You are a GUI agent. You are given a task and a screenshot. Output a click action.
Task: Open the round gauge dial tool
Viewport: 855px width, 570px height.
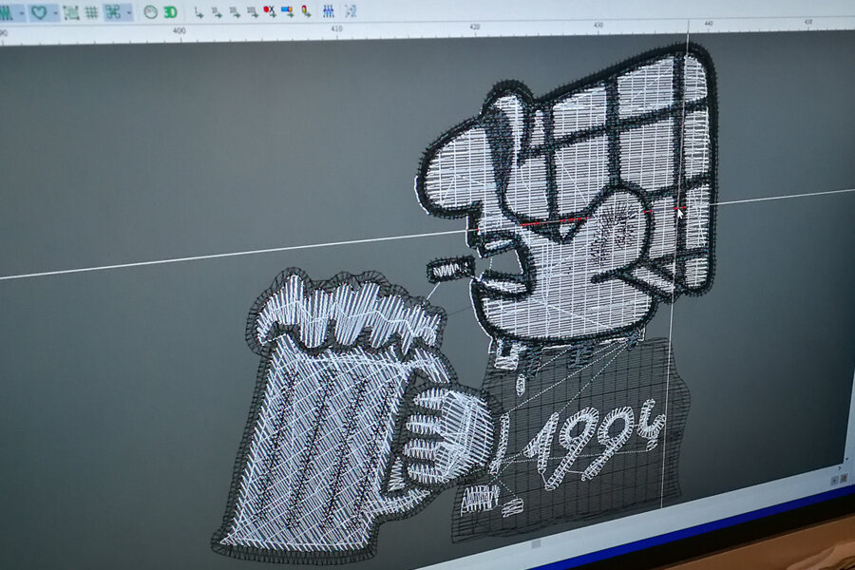(x=150, y=12)
